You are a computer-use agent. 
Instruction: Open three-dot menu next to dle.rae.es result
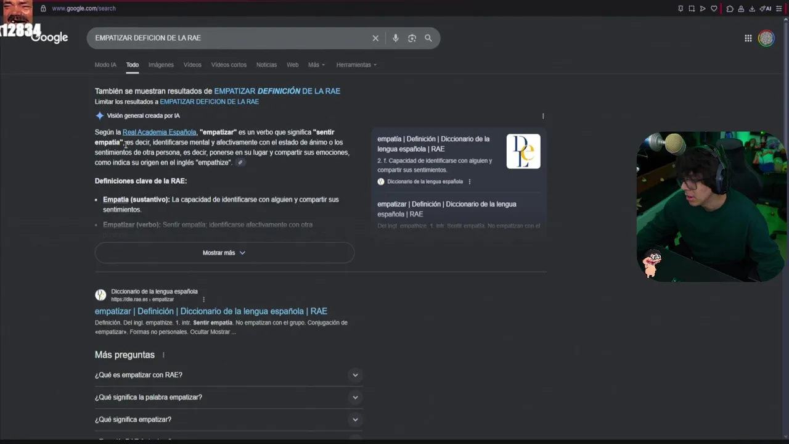[x=203, y=300]
